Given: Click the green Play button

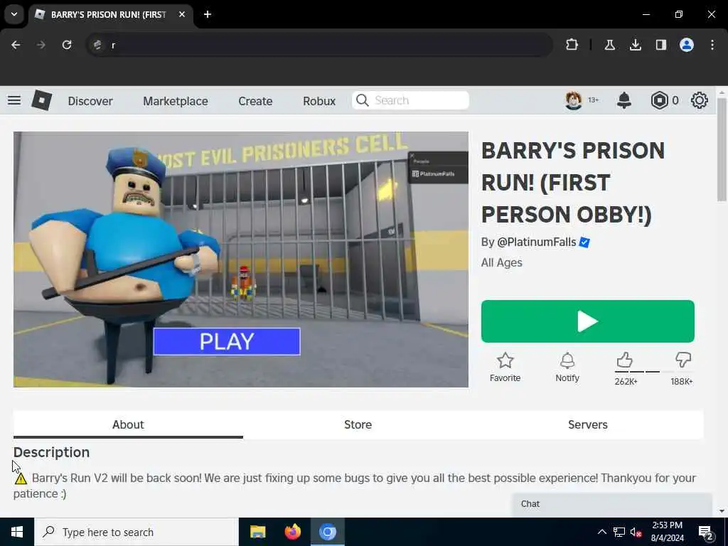Looking at the screenshot, I should (x=588, y=321).
